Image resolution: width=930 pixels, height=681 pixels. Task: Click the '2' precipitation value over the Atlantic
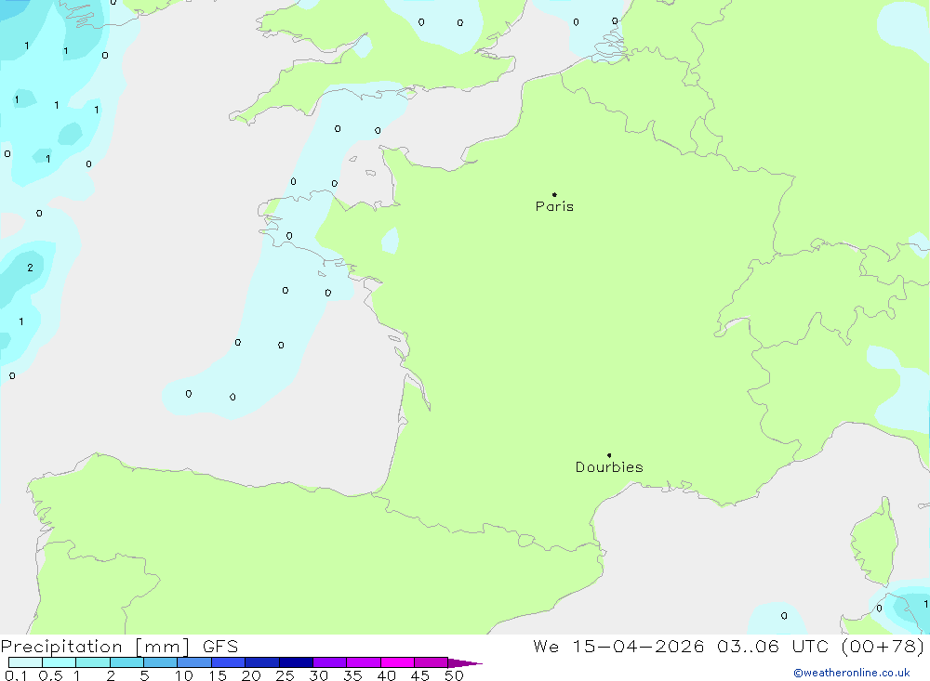tap(31, 268)
